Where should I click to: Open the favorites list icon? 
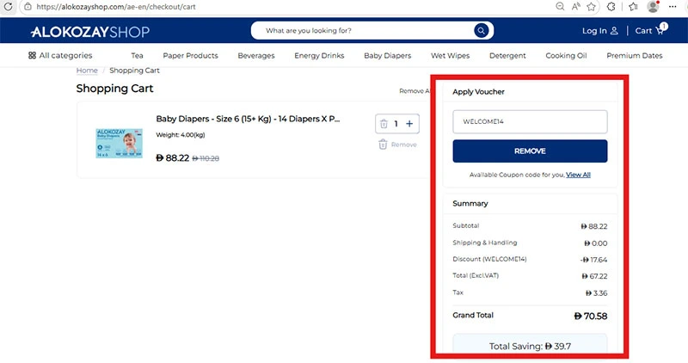pos(633,7)
